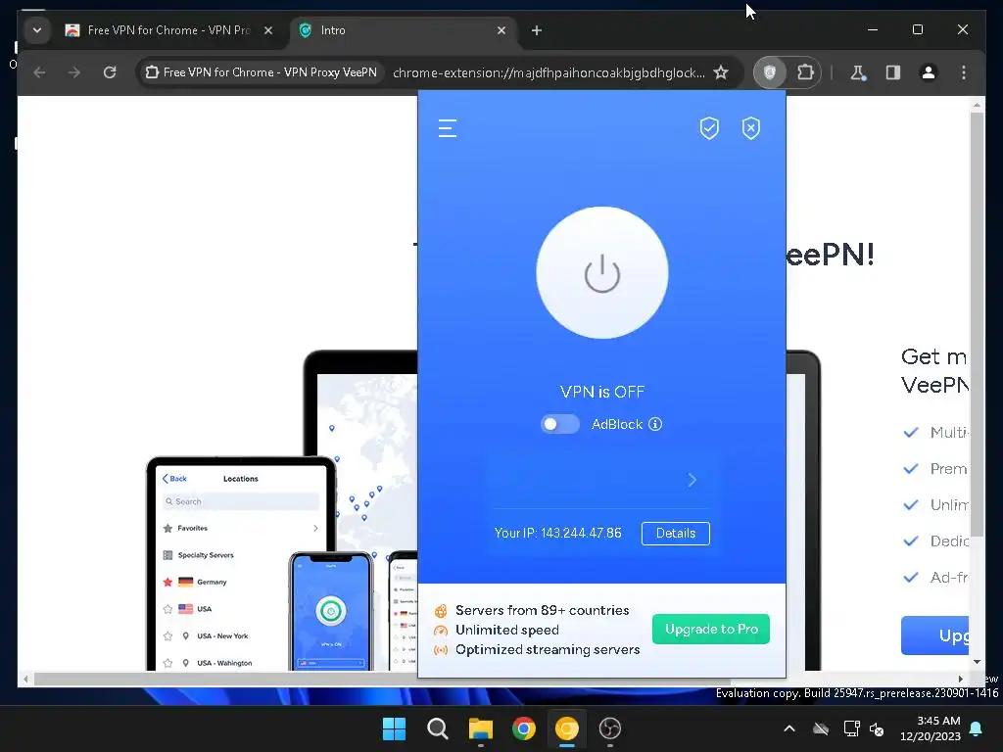Viewport: 1003px width, 752px height.
Task: Click 'Servers from 89+ countries' text
Action: 543,610
